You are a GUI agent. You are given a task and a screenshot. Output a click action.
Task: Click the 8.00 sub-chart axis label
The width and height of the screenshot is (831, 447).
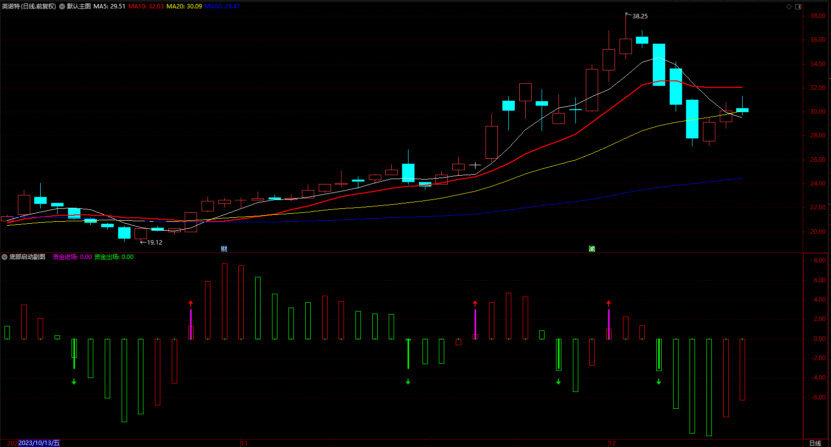[x=820, y=260]
